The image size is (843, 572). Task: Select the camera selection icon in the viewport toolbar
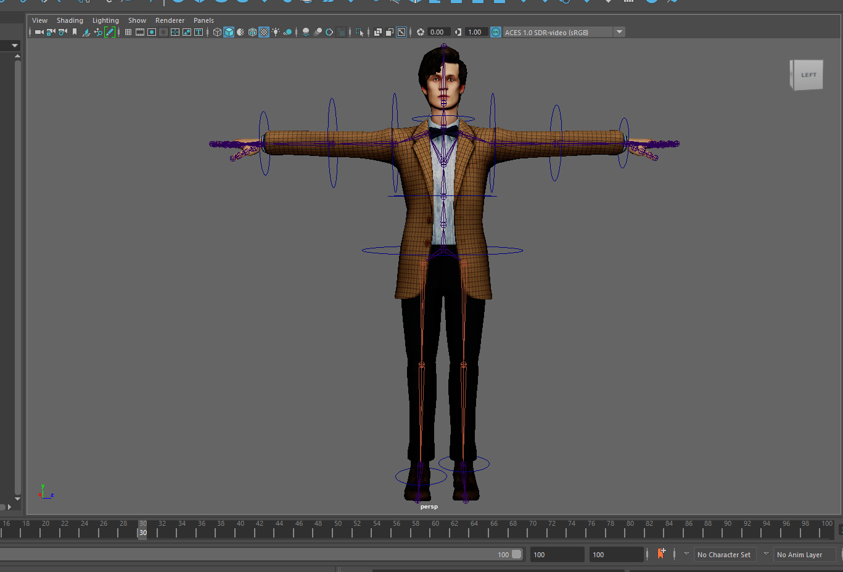click(38, 32)
